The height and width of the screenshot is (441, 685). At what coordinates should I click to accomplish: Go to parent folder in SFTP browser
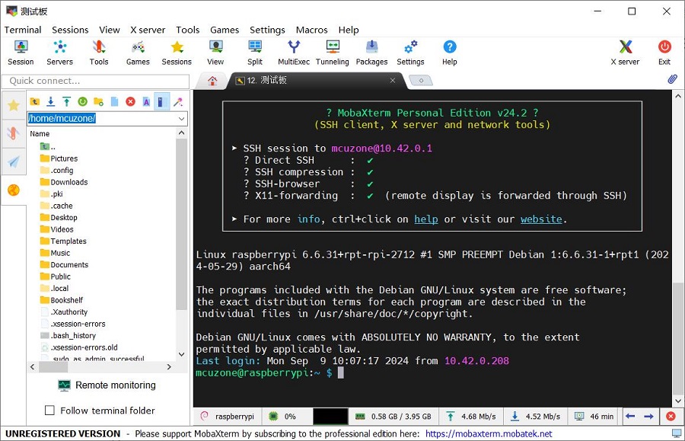[35, 102]
